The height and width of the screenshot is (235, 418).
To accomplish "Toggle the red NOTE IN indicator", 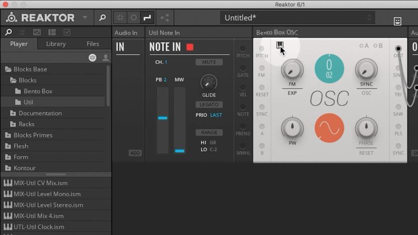I will pos(190,47).
